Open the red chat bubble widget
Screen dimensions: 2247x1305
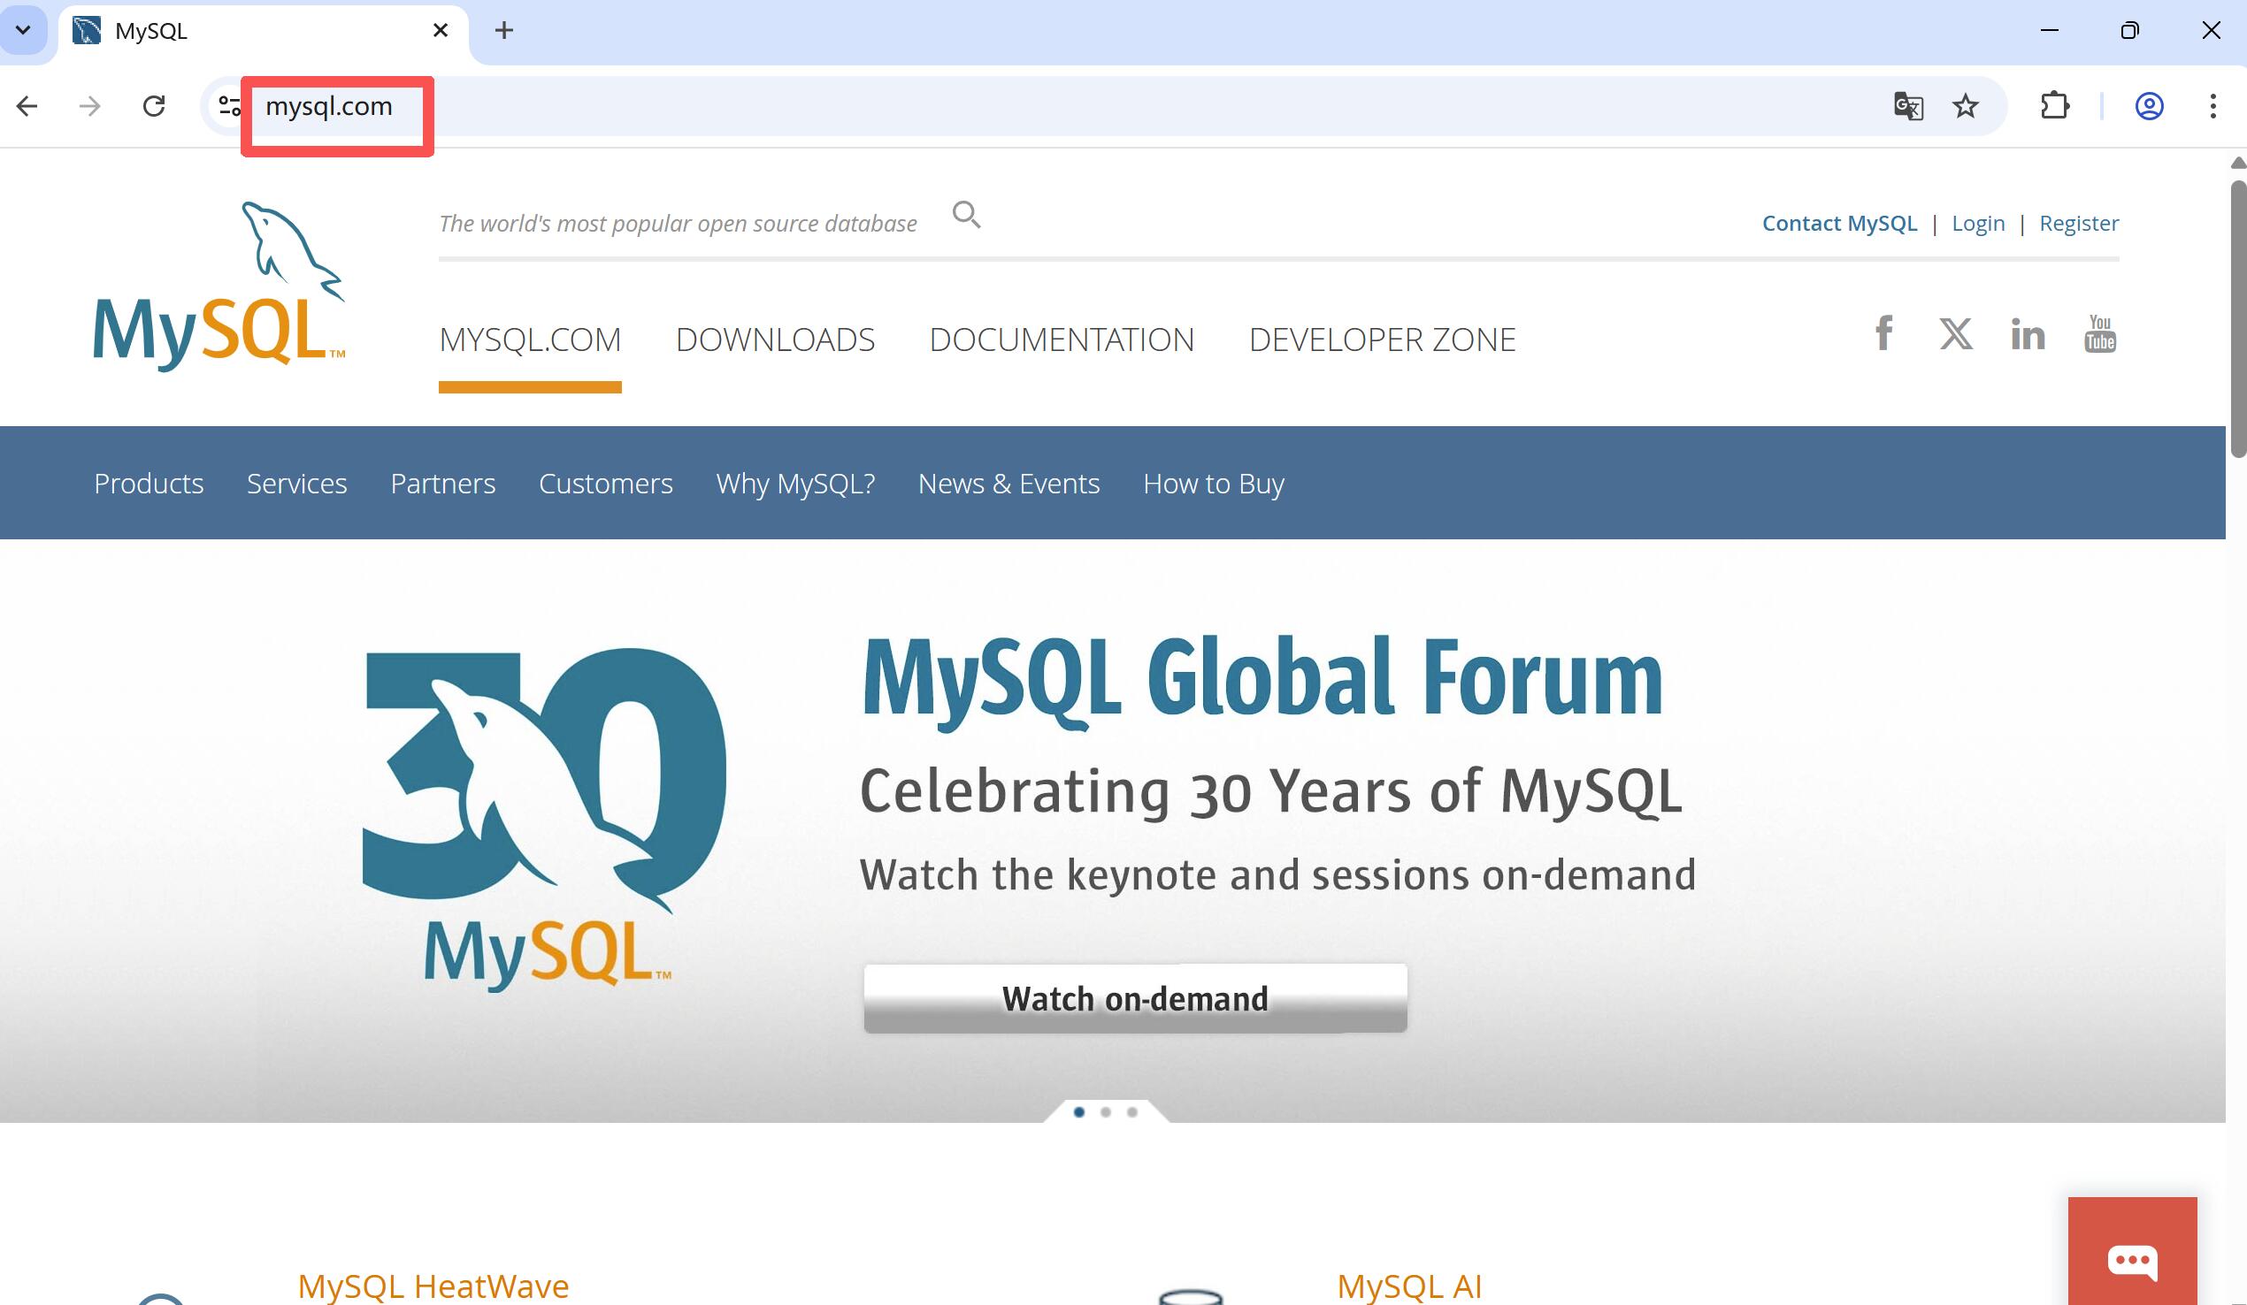2132,1252
